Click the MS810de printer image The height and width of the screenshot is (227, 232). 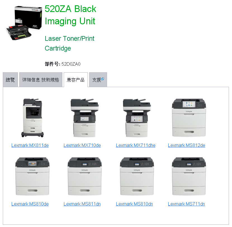[x=32, y=176]
